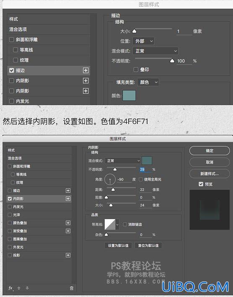Select 样式 in the top dialog
Image resolution: width=233 pixels, height=297 pixels.
point(49,19)
